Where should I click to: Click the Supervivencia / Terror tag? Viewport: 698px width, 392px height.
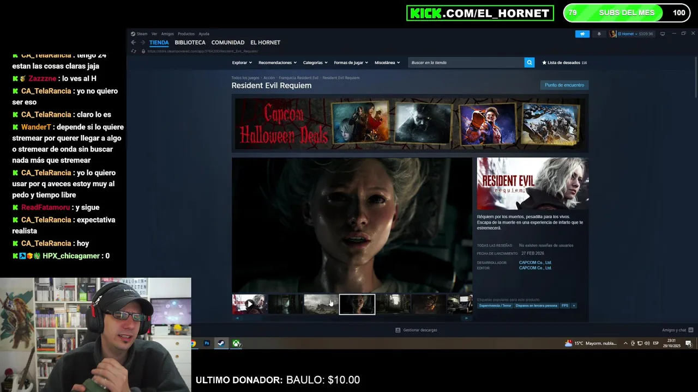[495, 305]
